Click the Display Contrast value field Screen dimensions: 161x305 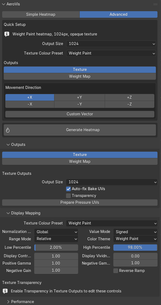pos(56,256)
